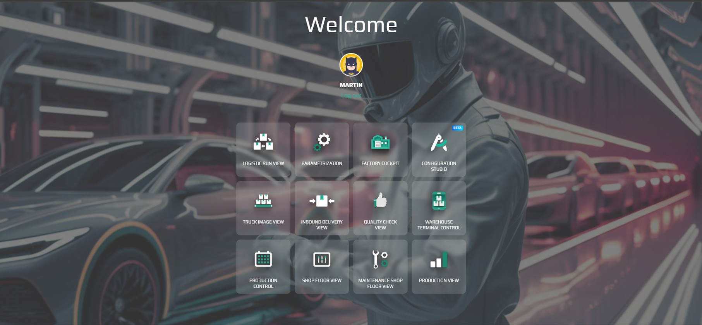The width and height of the screenshot is (702, 325).
Task: Open the Maintenance Shop Floor wrench icon
Action: (x=380, y=259)
